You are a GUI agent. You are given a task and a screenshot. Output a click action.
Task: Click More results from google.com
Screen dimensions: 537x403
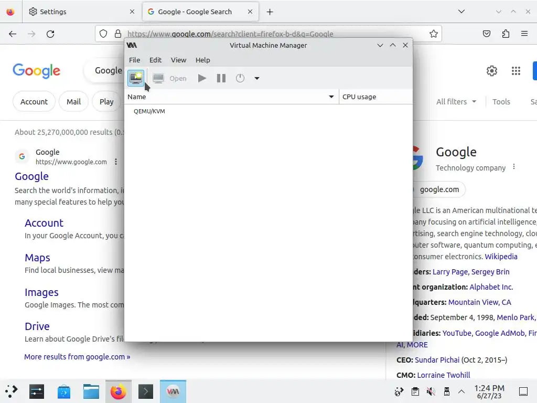coord(77,357)
